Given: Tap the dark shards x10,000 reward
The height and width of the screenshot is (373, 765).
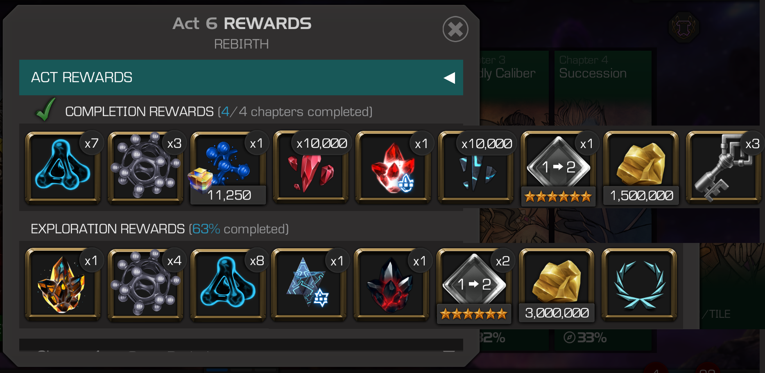Looking at the screenshot, I should (x=476, y=168).
